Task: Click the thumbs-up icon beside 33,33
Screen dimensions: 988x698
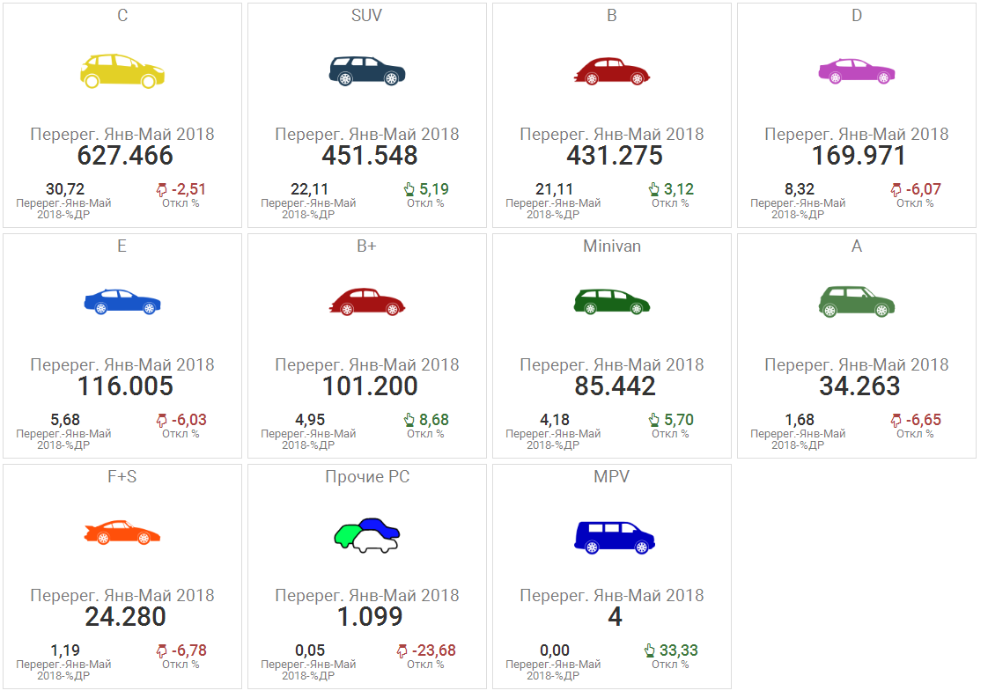Action: click(650, 651)
